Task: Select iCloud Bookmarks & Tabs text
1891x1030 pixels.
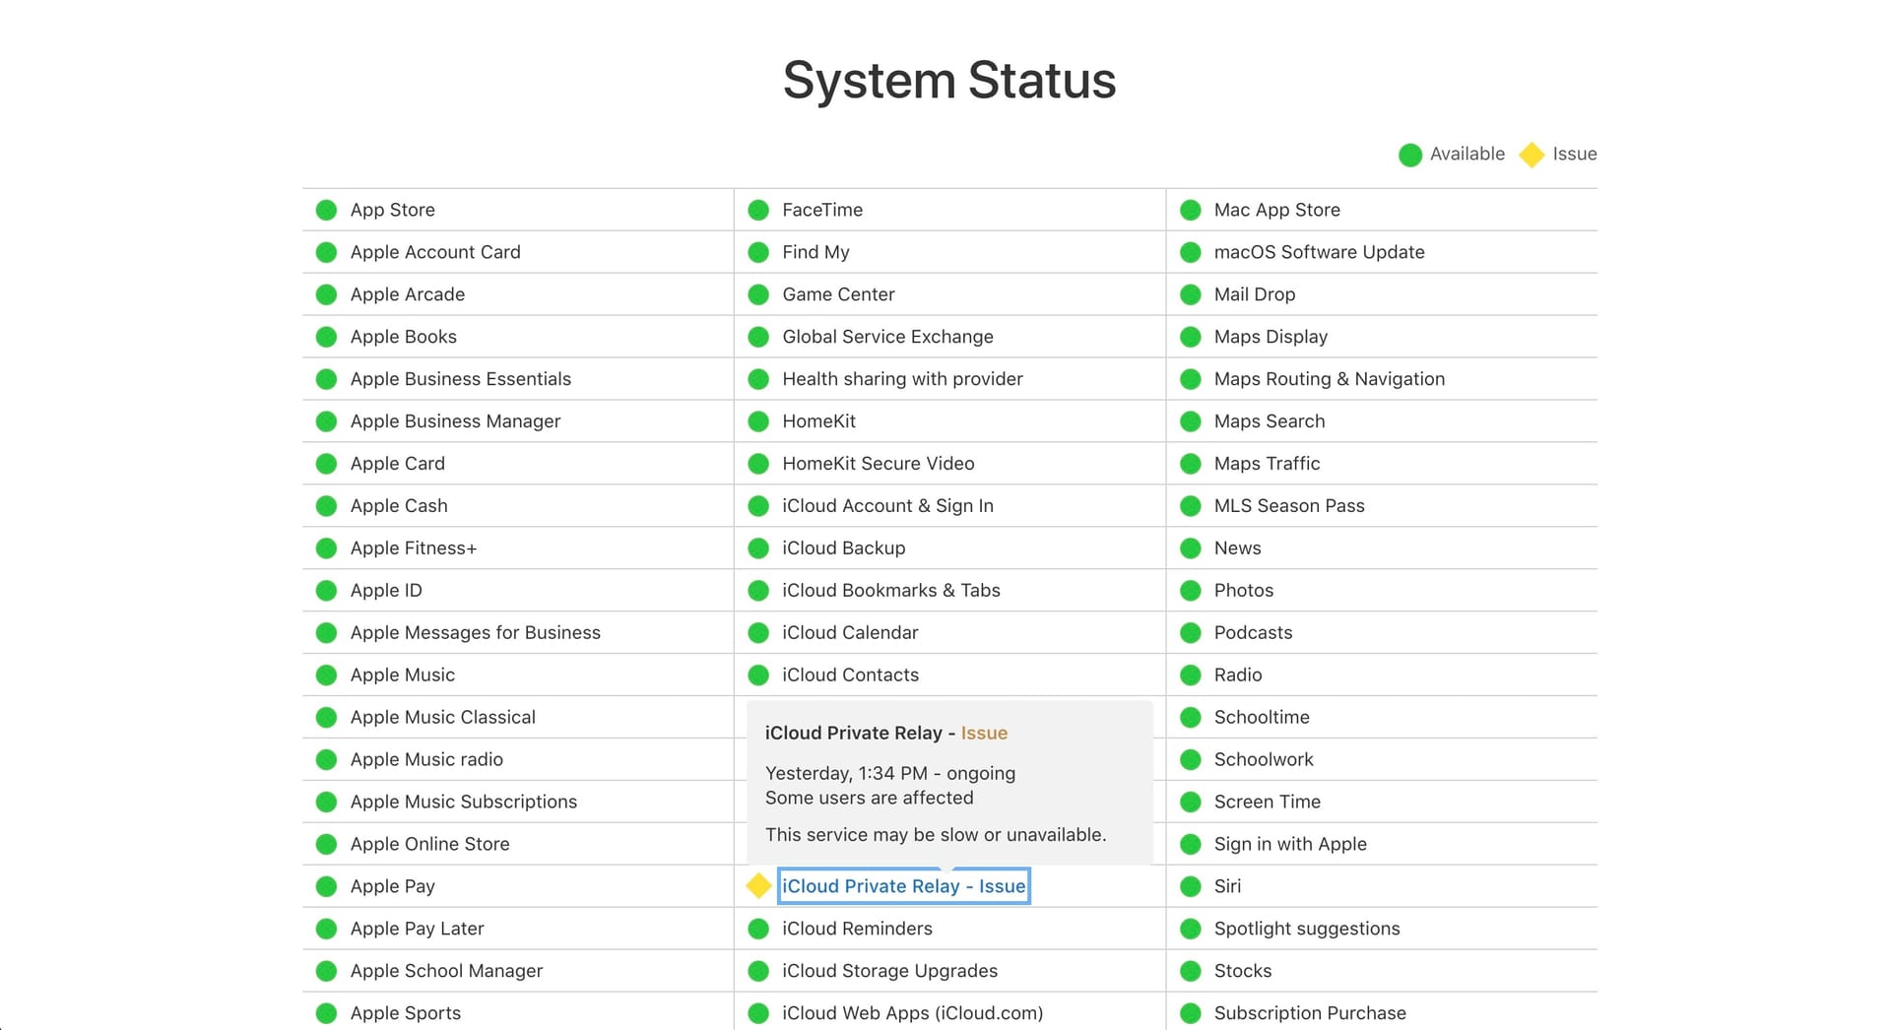Action: coord(891,591)
